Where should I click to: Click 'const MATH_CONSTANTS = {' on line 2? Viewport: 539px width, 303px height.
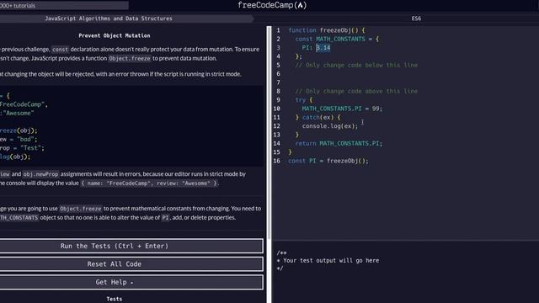click(337, 40)
